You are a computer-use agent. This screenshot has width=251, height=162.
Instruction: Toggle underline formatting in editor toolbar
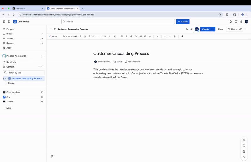tap(85, 36)
